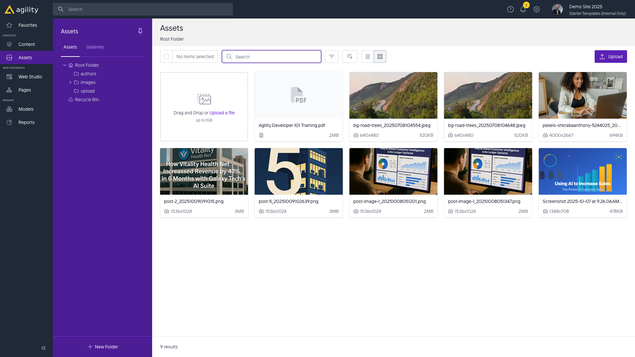Open post-2_20251009091015.png thumbnail

(204, 171)
